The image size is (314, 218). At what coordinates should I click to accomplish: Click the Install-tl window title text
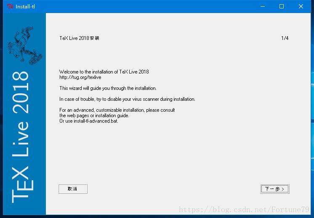coord(25,7)
